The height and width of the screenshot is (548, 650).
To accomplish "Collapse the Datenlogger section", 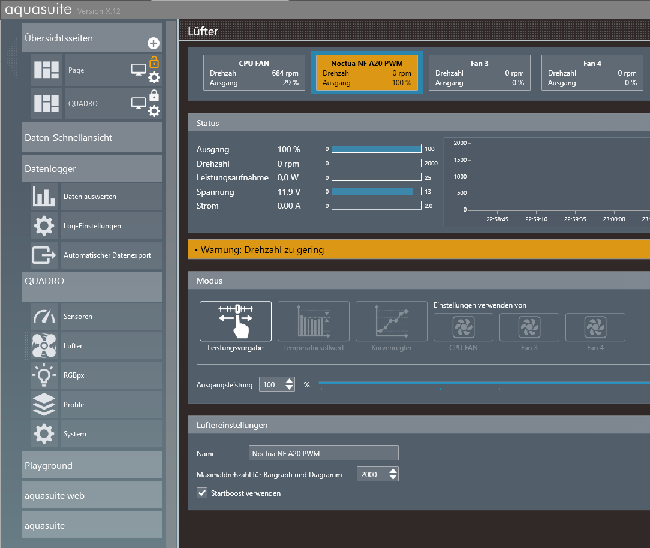I will (x=92, y=169).
